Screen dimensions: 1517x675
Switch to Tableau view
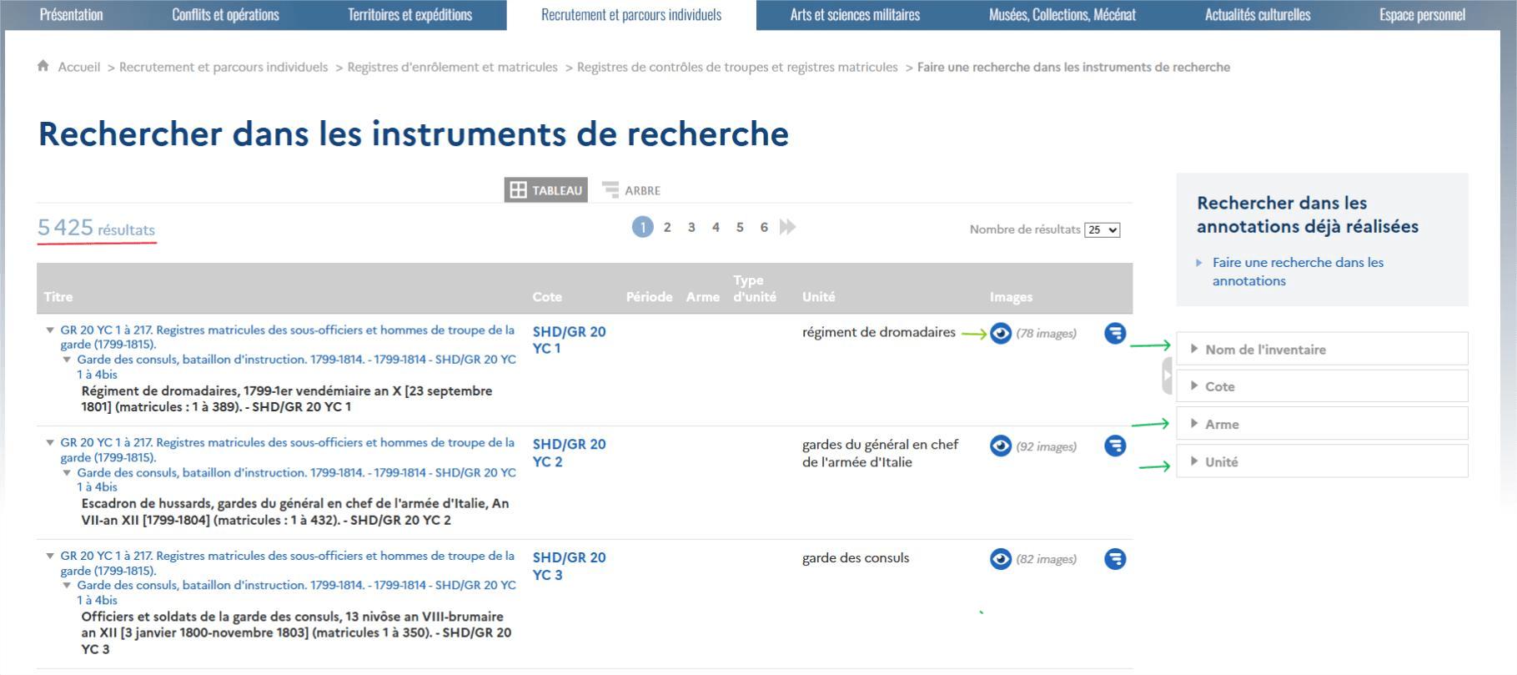[545, 190]
